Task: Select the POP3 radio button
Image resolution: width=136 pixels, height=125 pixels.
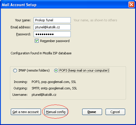Action: tap(56, 70)
